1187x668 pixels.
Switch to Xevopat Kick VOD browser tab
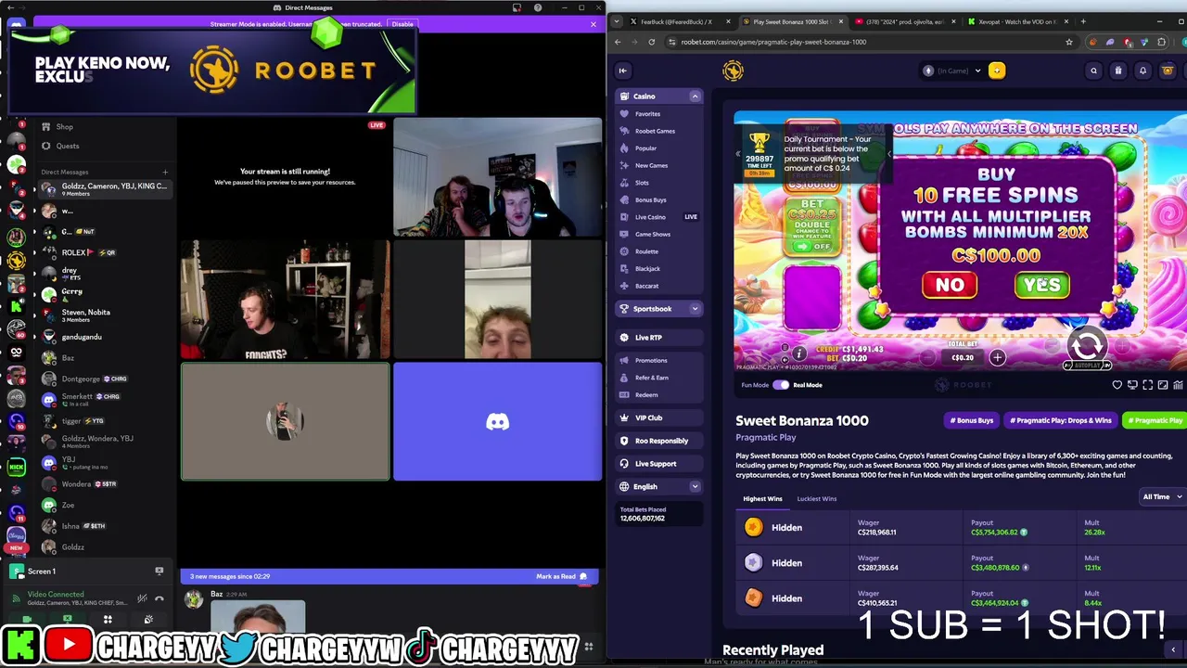pyautogui.click(x=1018, y=21)
